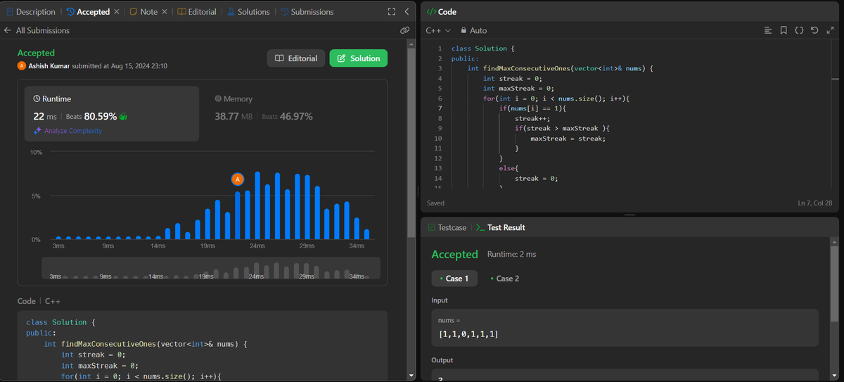Viewport: 844px width, 382px height.
Task: Click the nums input value box
Action: coord(625,327)
